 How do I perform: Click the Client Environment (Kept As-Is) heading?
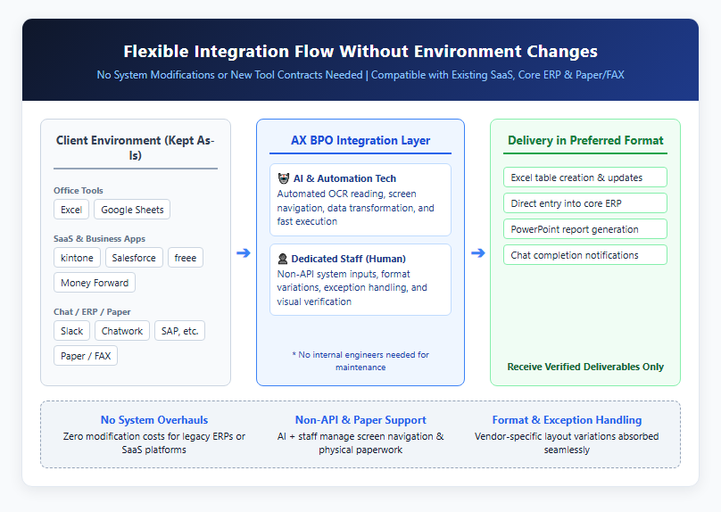(x=136, y=147)
